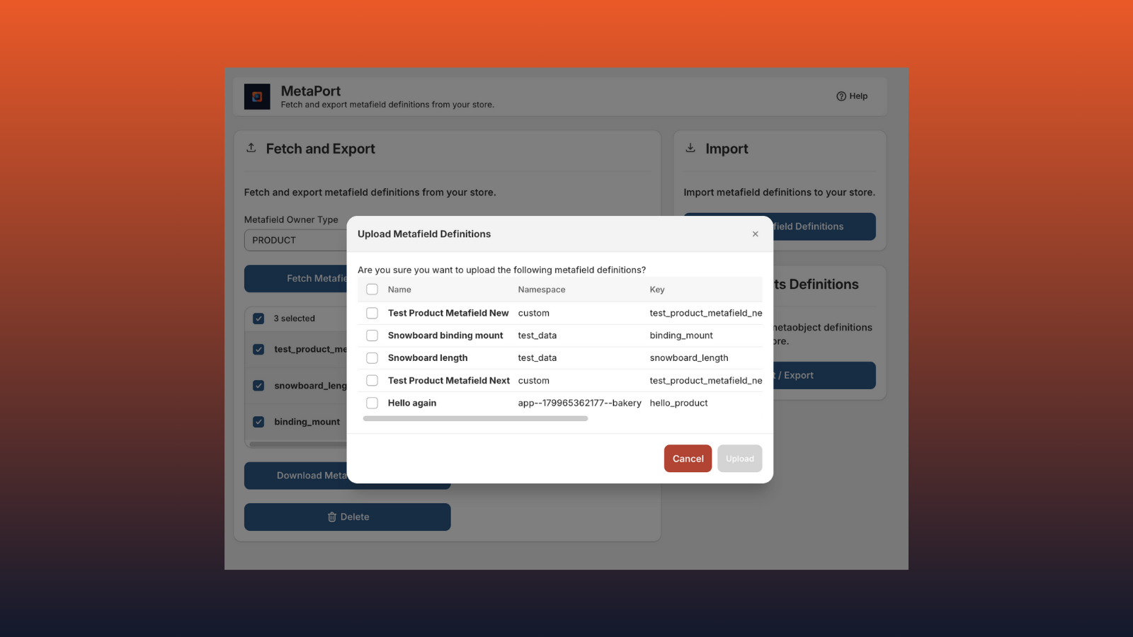Click the Upload button in dialog

pyautogui.click(x=739, y=459)
